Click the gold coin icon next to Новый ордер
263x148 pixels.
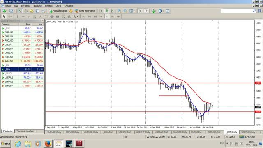pyautogui.click(x=71, y=11)
